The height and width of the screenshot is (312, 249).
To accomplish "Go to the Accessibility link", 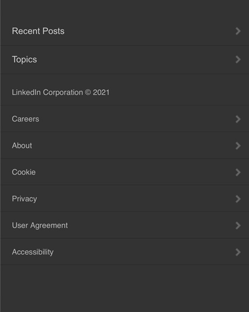I will coord(124,252).
